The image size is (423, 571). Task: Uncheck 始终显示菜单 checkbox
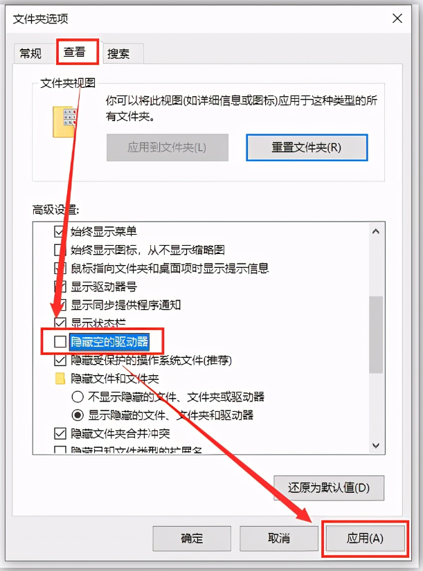[60, 231]
